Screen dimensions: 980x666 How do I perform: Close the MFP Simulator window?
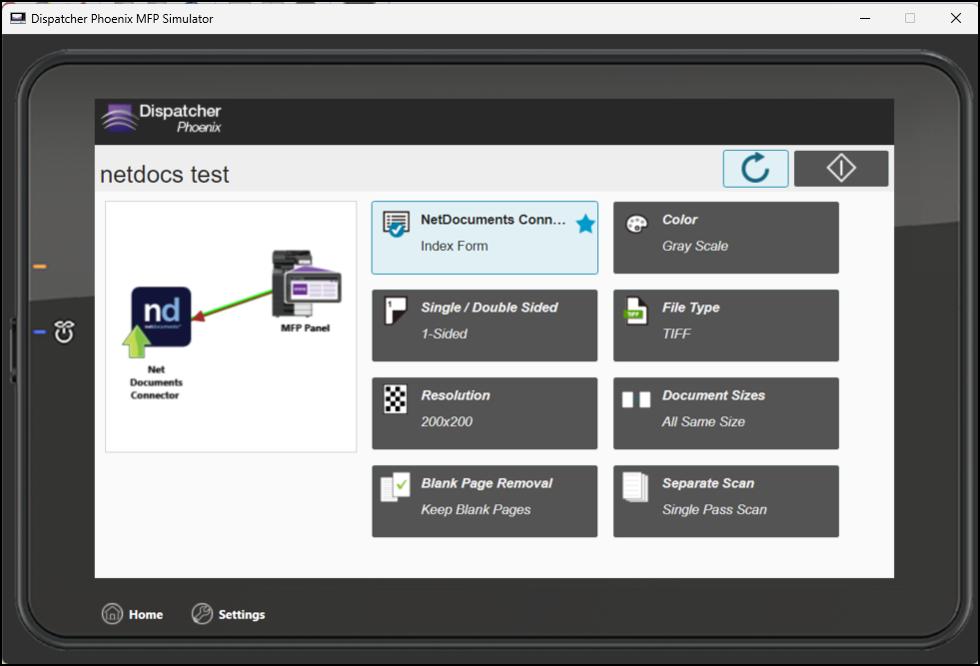[x=956, y=19]
